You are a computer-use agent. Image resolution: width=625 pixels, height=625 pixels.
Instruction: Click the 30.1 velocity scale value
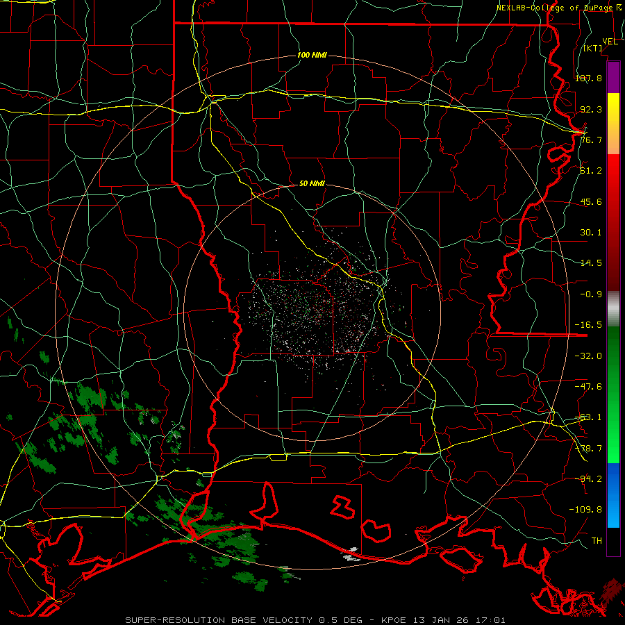tap(591, 233)
